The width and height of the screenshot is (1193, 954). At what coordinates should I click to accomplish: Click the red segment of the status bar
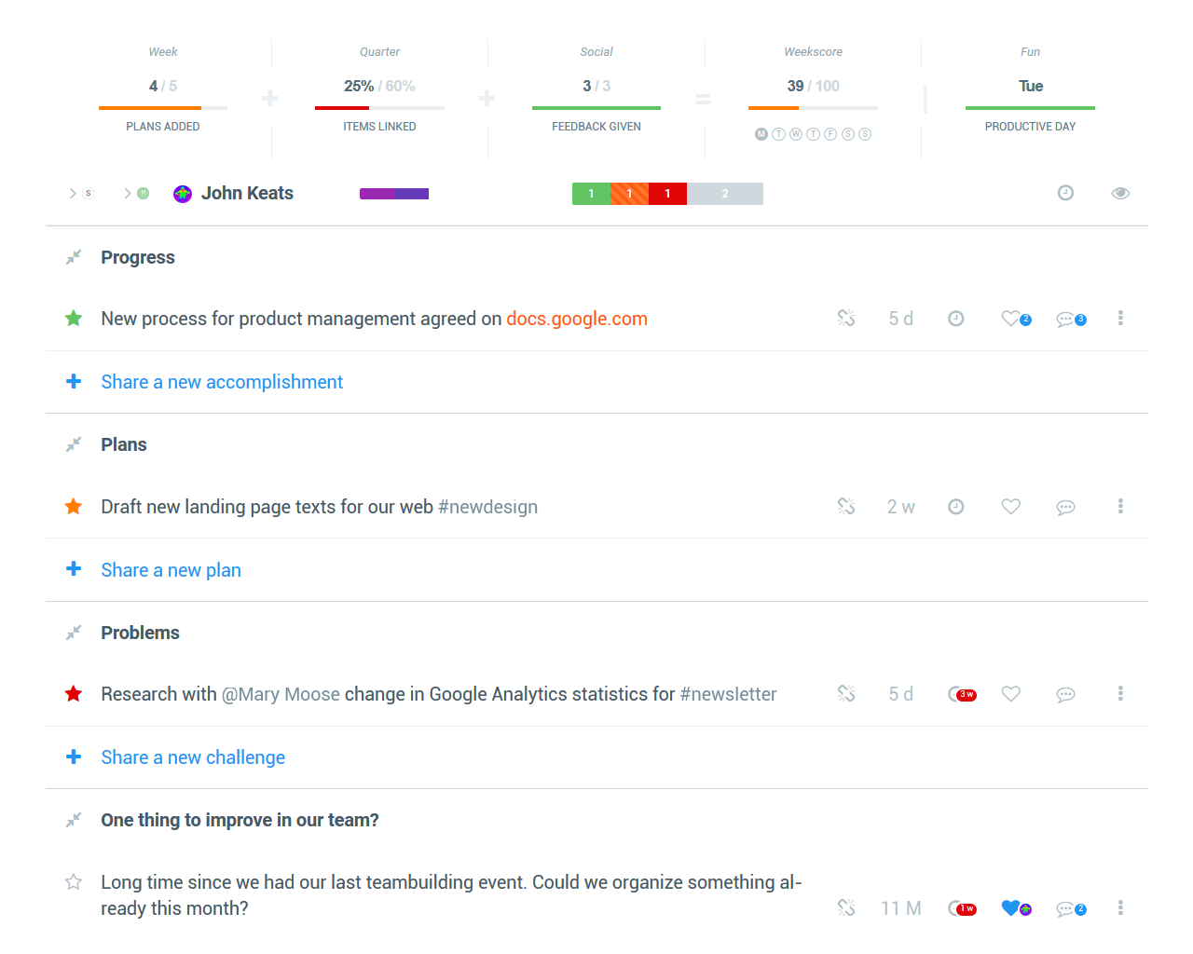pyautogui.click(x=667, y=194)
